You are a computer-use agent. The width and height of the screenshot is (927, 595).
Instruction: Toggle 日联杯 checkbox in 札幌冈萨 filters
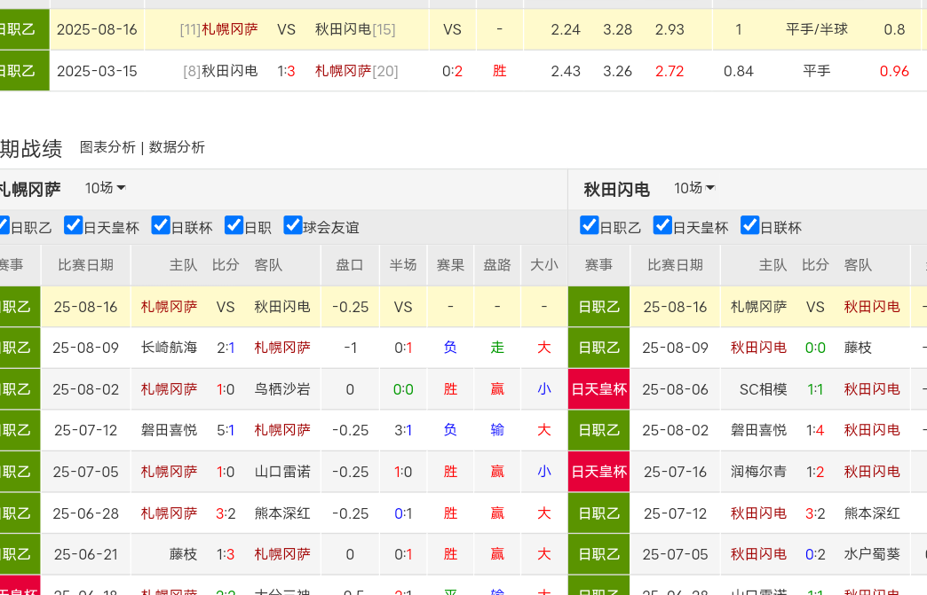pyautogui.click(x=161, y=225)
